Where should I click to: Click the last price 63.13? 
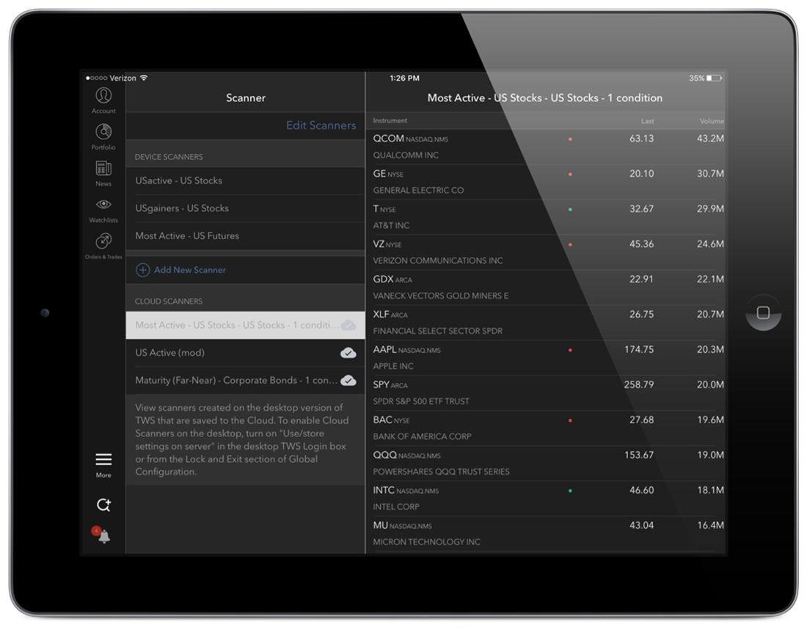(x=641, y=139)
